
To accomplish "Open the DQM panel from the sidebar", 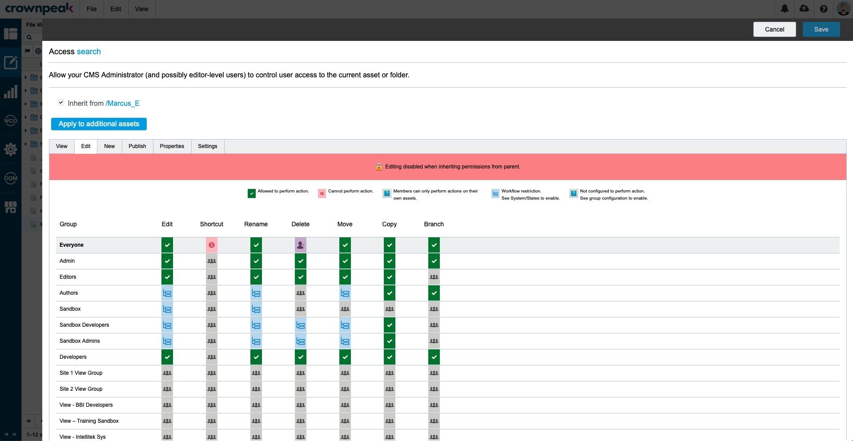I will pyautogui.click(x=10, y=178).
